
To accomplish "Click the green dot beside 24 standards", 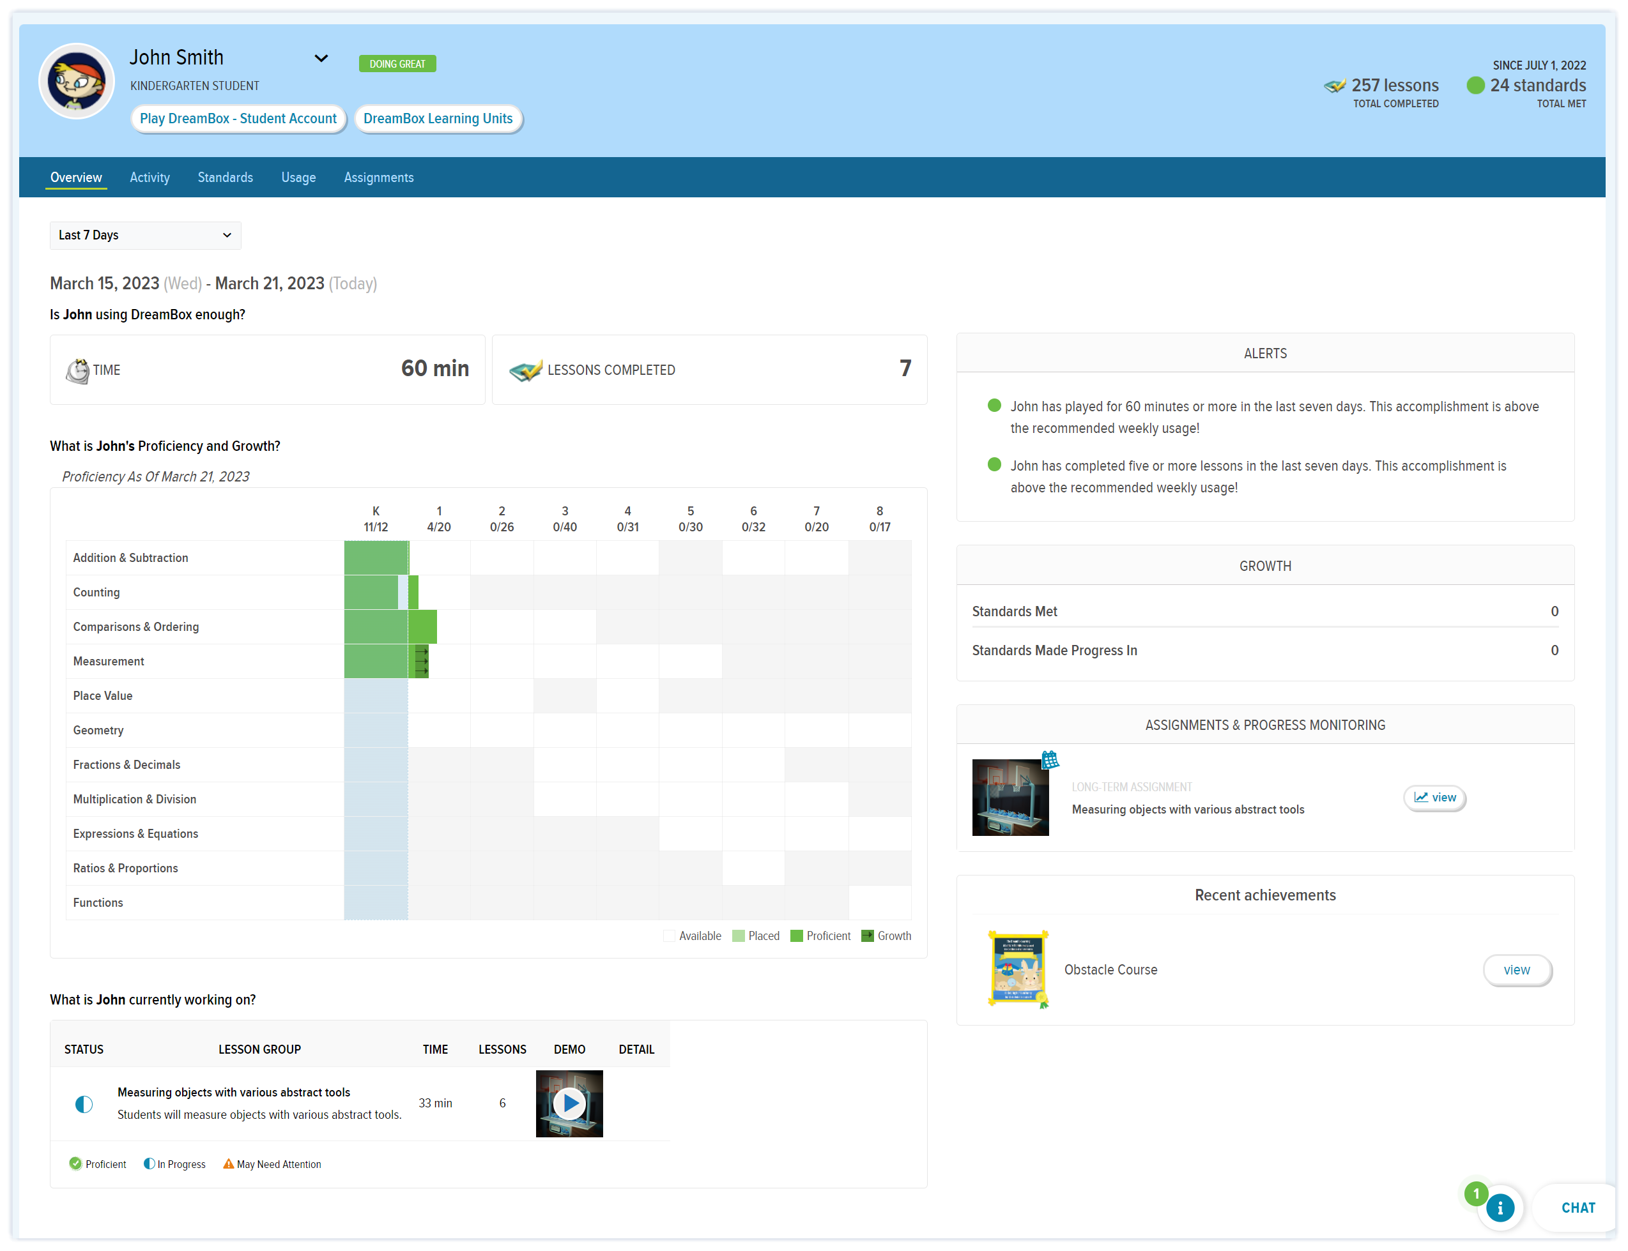I will coord(1475,86).
